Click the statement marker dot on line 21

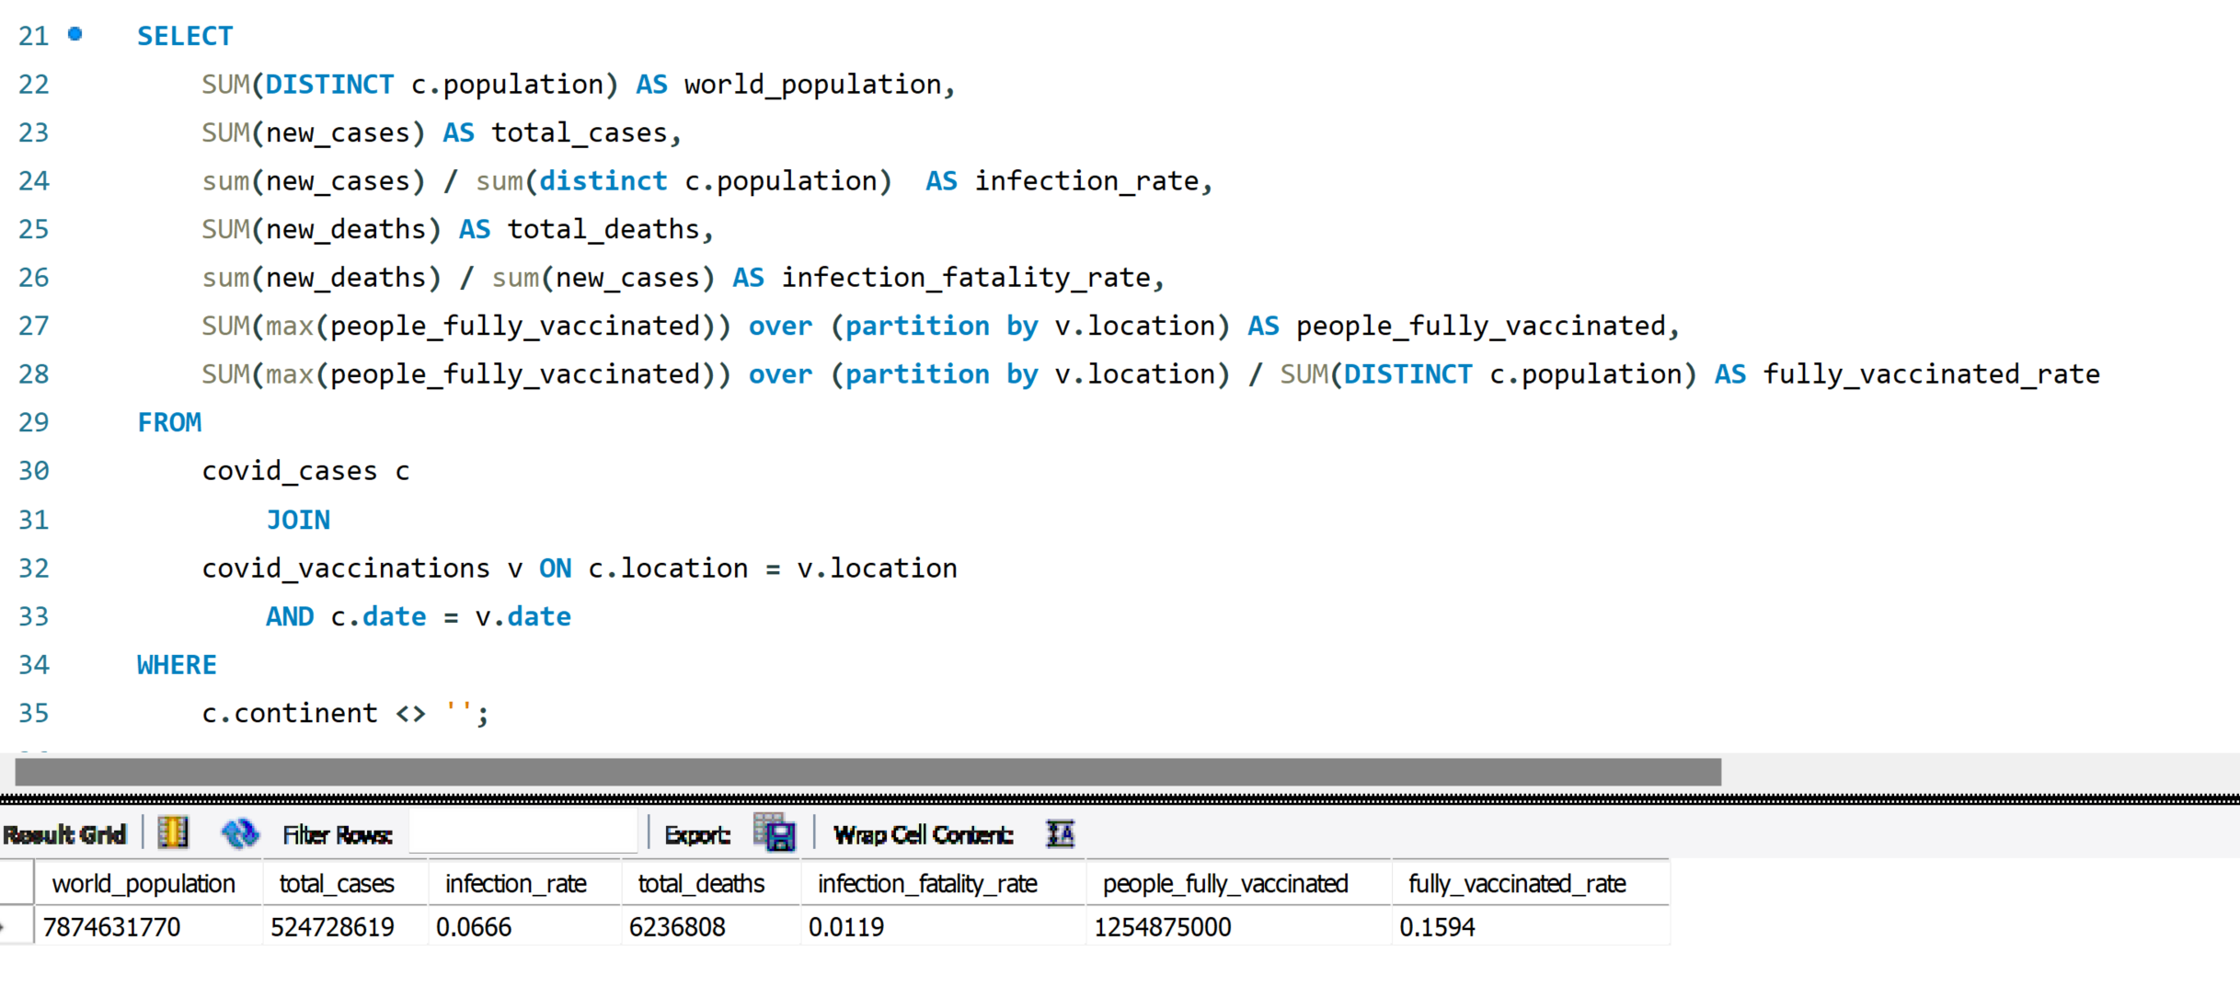click(75, 35)
